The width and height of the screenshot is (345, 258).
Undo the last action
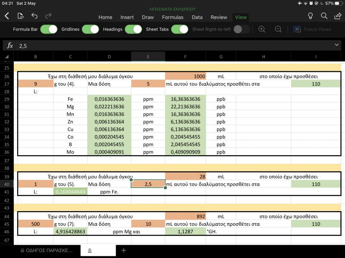click(x=34, y=16)
